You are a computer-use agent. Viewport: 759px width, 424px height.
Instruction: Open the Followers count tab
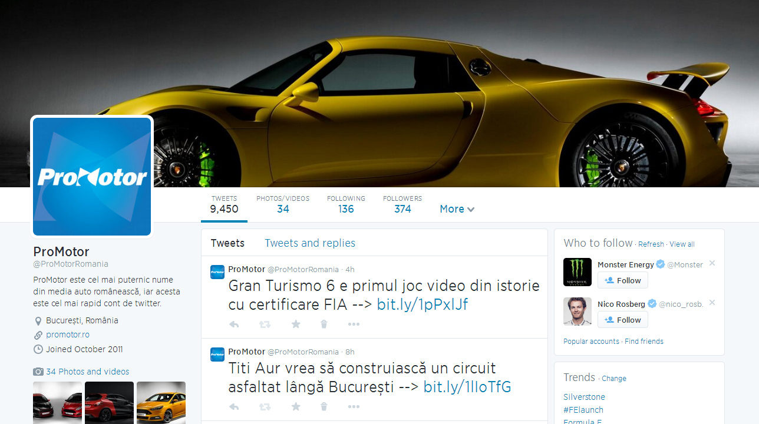click(x=402, y=204)
